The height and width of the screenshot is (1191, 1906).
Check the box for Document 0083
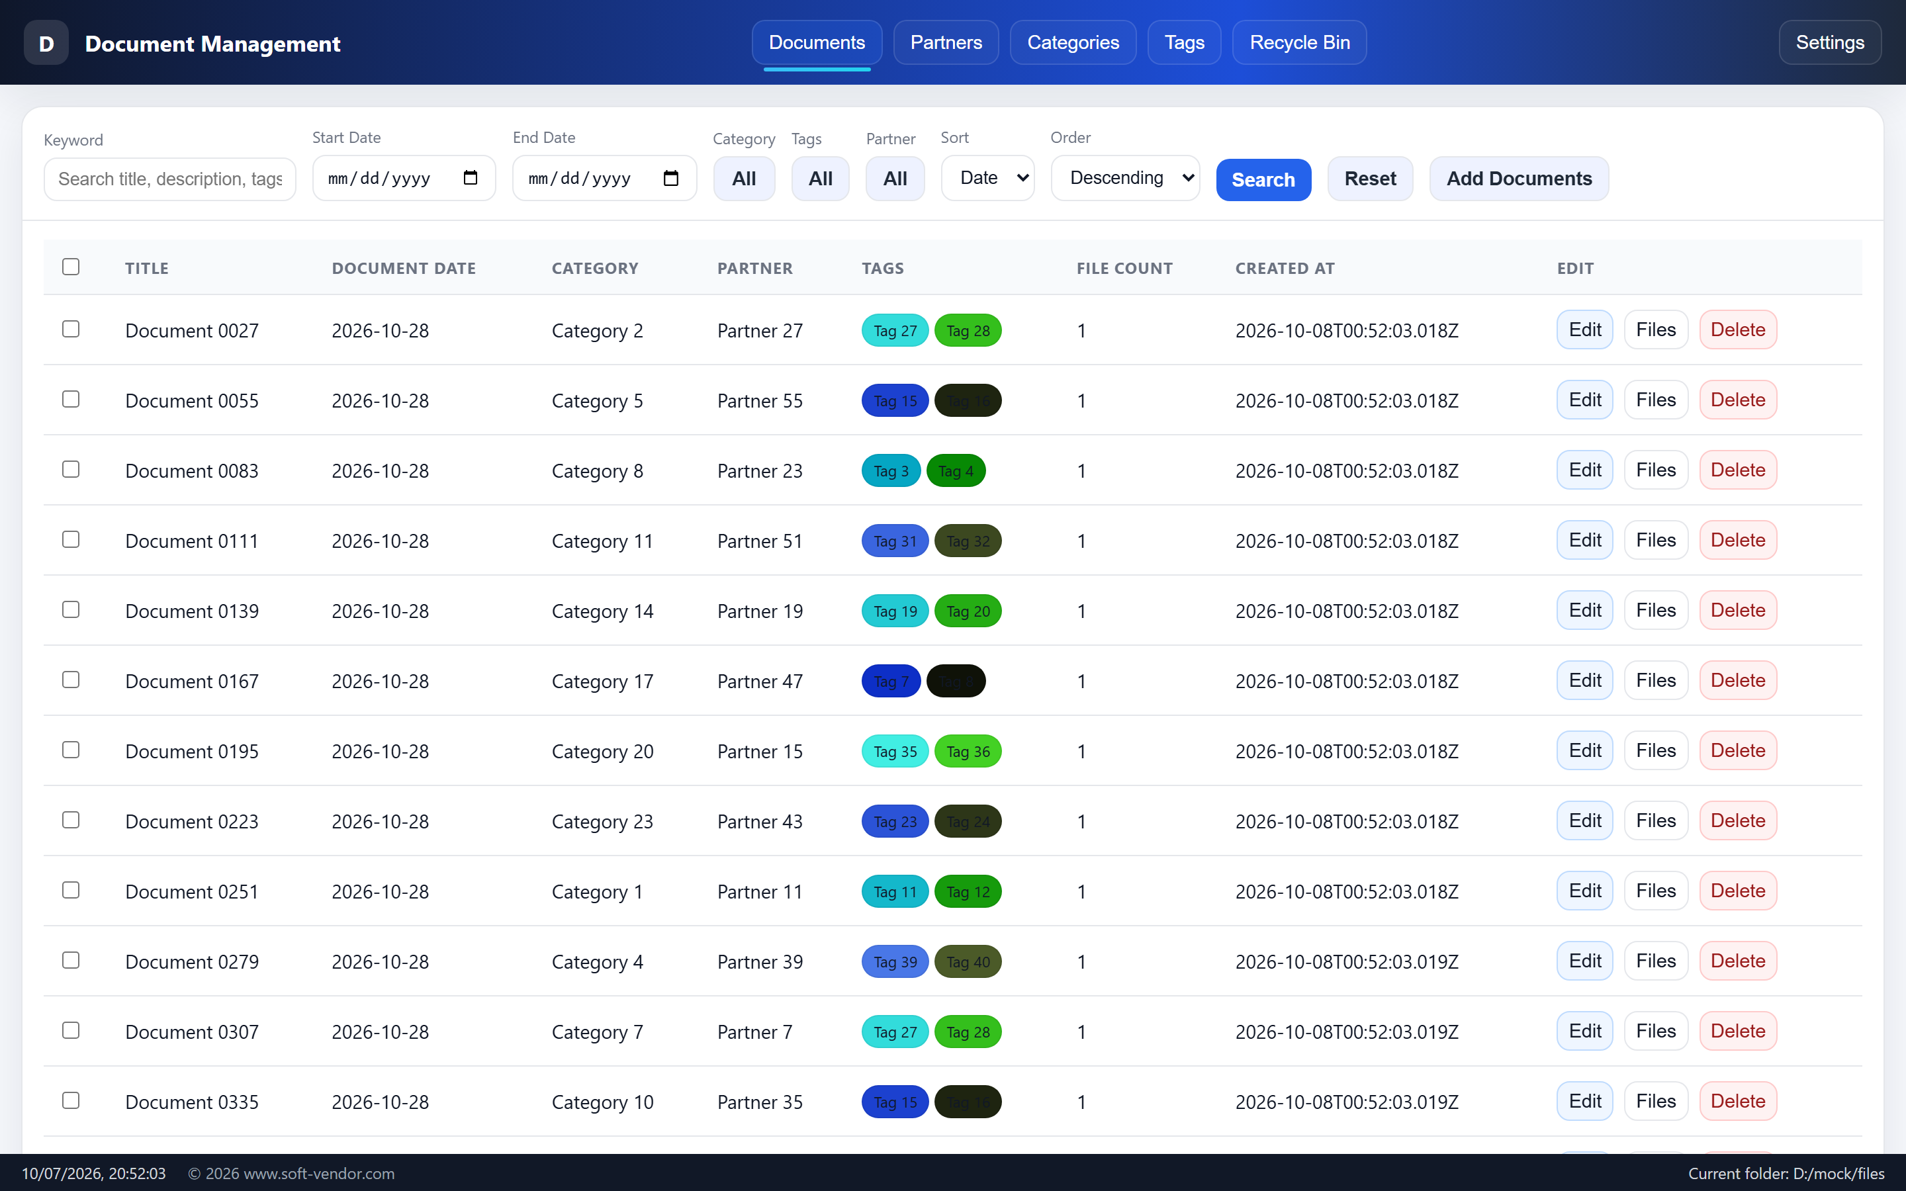pos(71,470)
